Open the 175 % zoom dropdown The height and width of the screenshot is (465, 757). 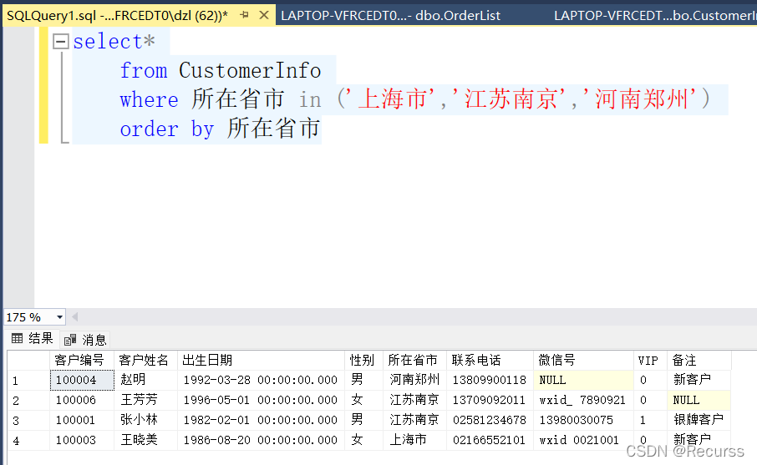click(x=60, y=317)
